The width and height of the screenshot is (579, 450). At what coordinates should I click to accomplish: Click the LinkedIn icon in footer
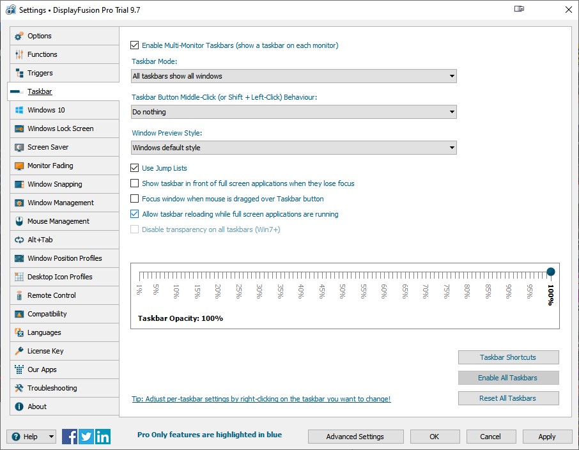(x=103, y=437)
